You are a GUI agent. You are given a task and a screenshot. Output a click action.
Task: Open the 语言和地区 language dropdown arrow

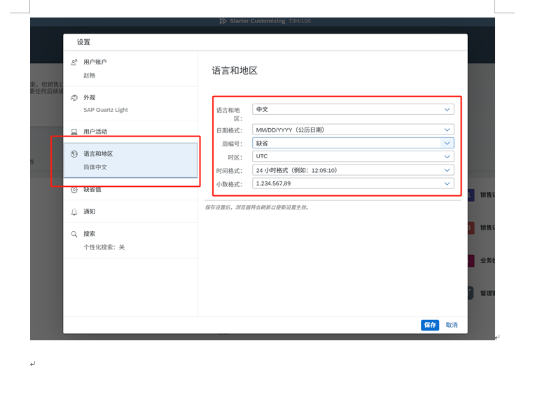(447, 109)
